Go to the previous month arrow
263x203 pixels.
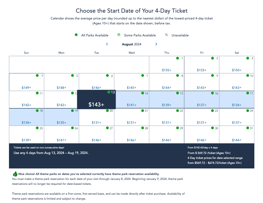[107, 44]
